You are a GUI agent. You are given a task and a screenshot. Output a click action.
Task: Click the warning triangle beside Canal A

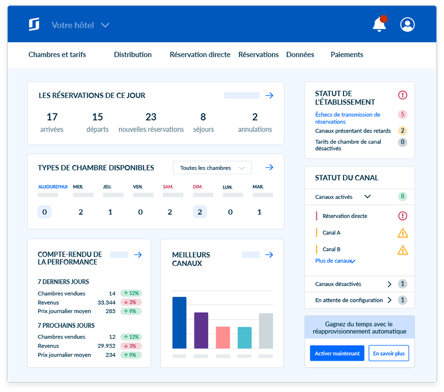403,232
